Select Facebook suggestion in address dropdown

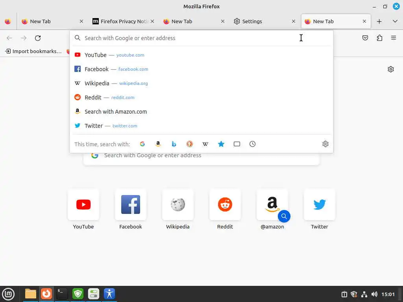coord(201,69)
